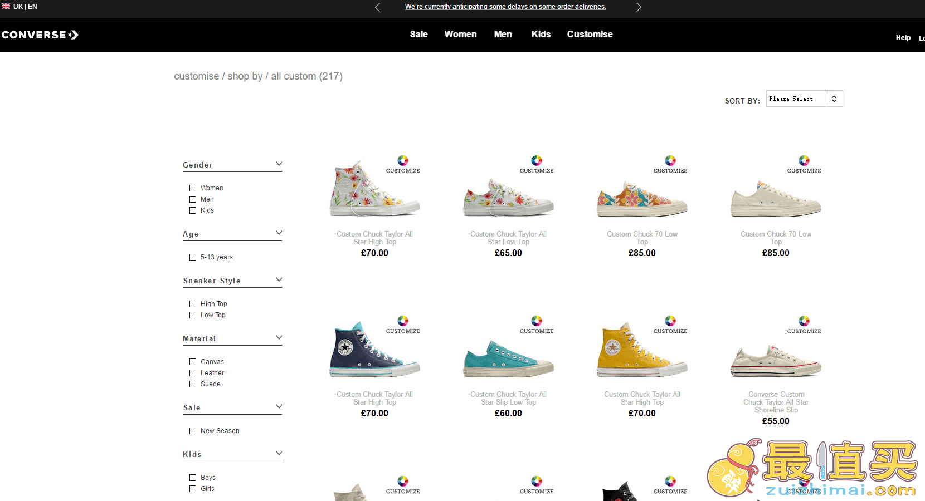Open floral High Top shoe image
Viewport: 925px width, 501px height.
374,189
